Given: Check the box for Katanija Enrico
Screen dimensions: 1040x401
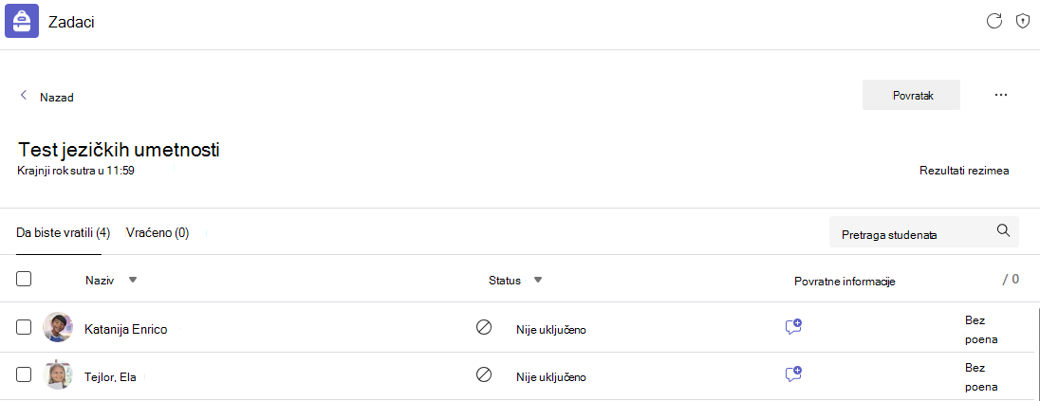Looking at the screenshot, I should pos(24,327).
